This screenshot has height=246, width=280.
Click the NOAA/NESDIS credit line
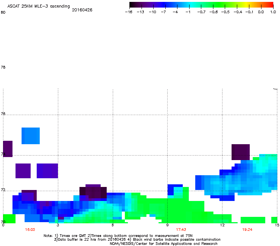163,244
